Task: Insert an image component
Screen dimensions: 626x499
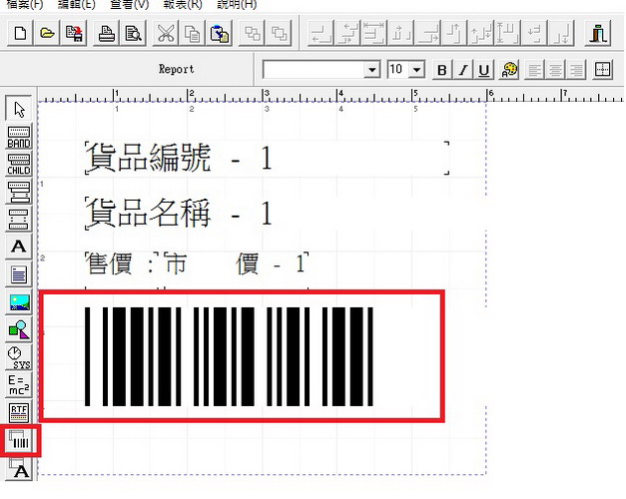Action: click(19, 301)
